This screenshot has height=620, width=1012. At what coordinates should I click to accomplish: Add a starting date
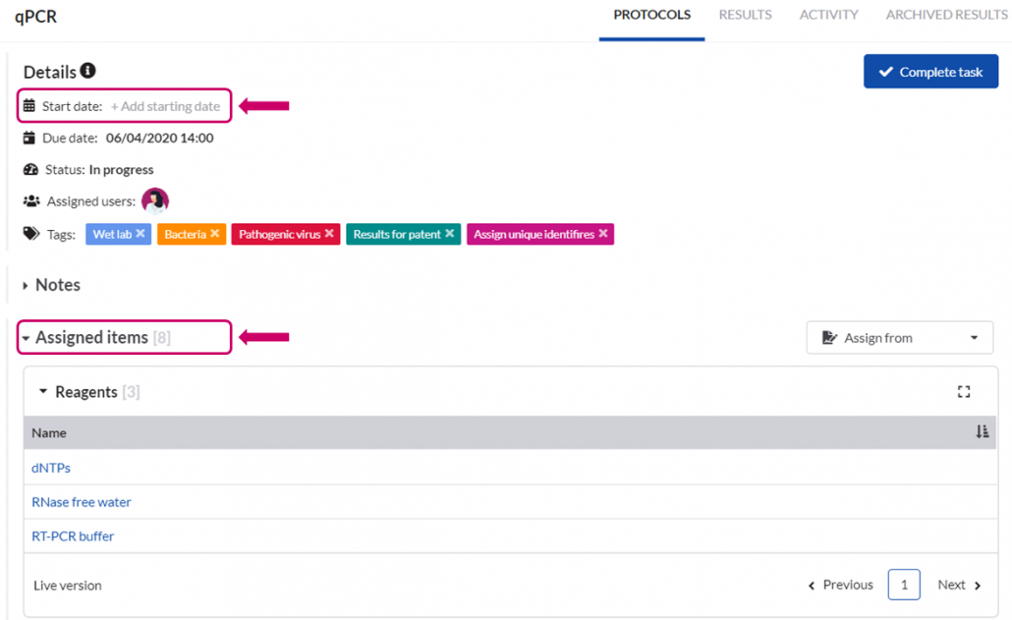pyautogui.click(x=165, y=106)
